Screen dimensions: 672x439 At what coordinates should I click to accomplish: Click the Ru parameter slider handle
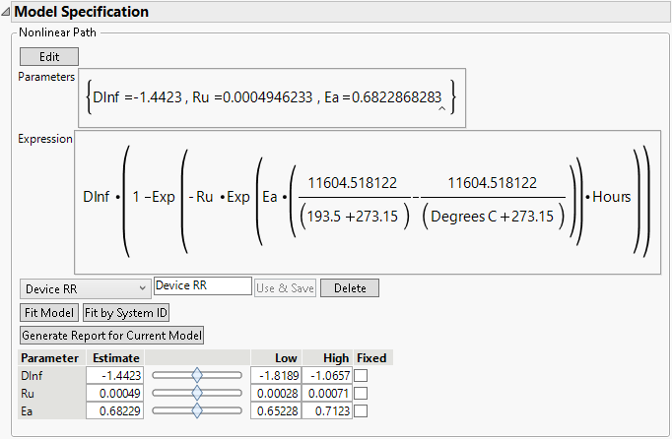coord(197,393)
